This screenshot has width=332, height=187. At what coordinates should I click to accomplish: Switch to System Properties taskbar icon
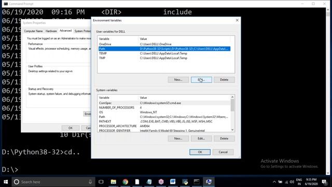pyautogui.click(x=209, y=182)
